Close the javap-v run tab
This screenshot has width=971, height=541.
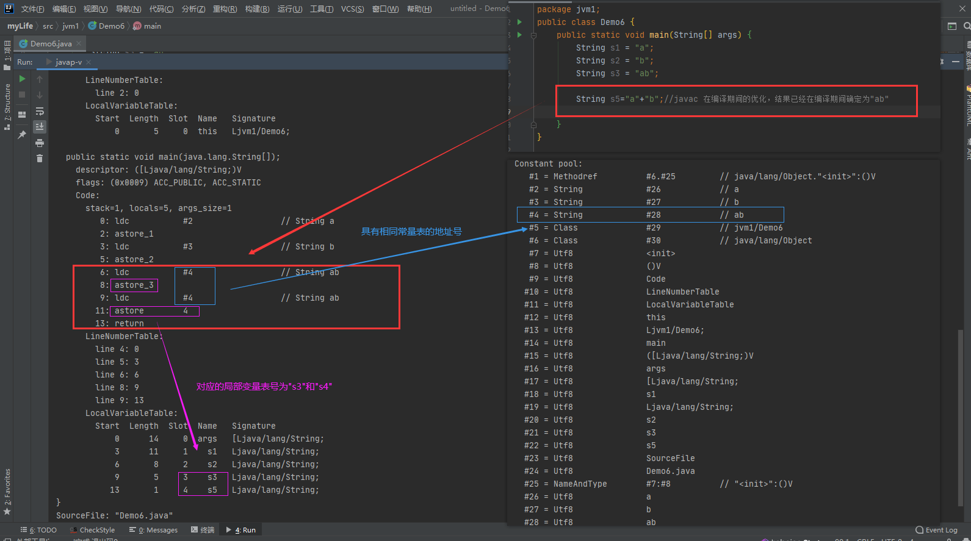pyautogui.click(x=88, y=62)
